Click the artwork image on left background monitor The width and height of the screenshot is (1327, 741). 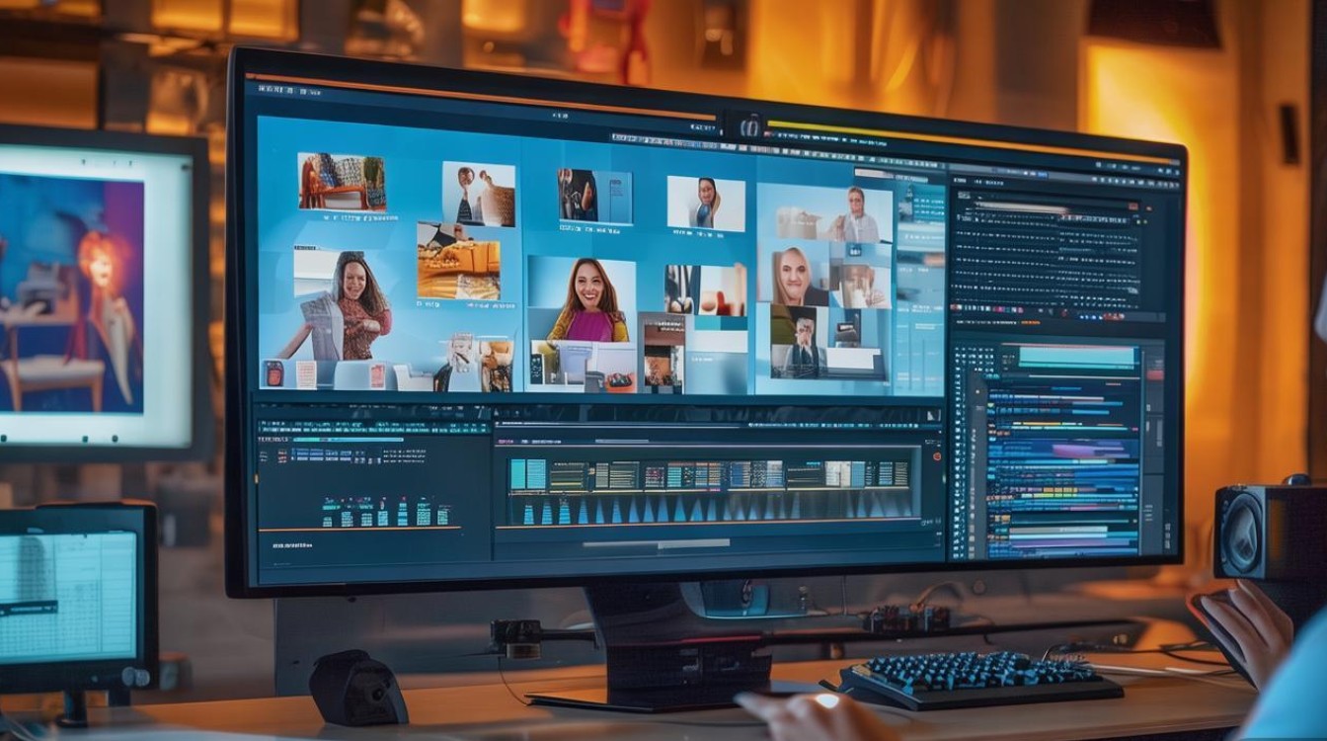(x=71, y=294)
